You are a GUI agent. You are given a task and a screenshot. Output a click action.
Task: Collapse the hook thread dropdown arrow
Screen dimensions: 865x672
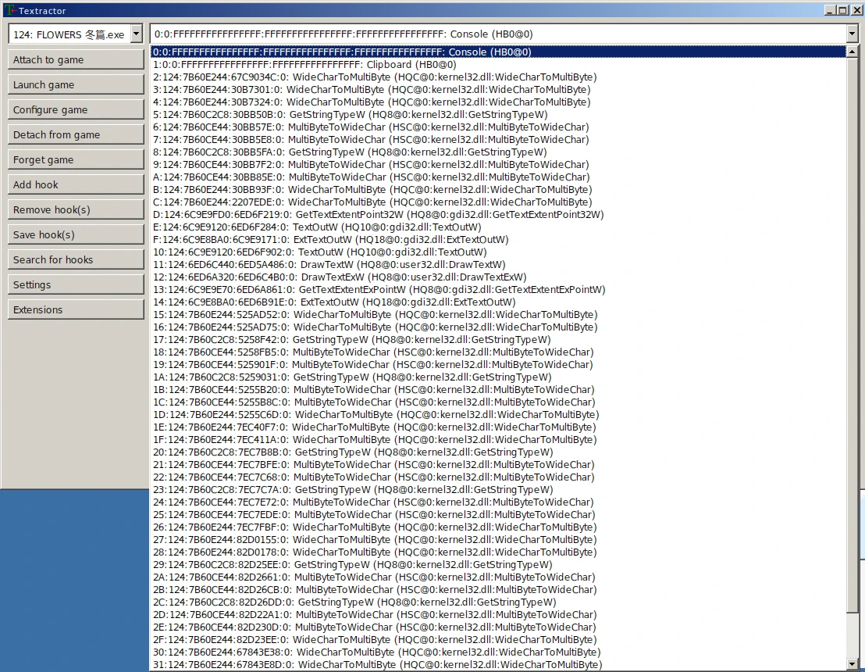851,34
